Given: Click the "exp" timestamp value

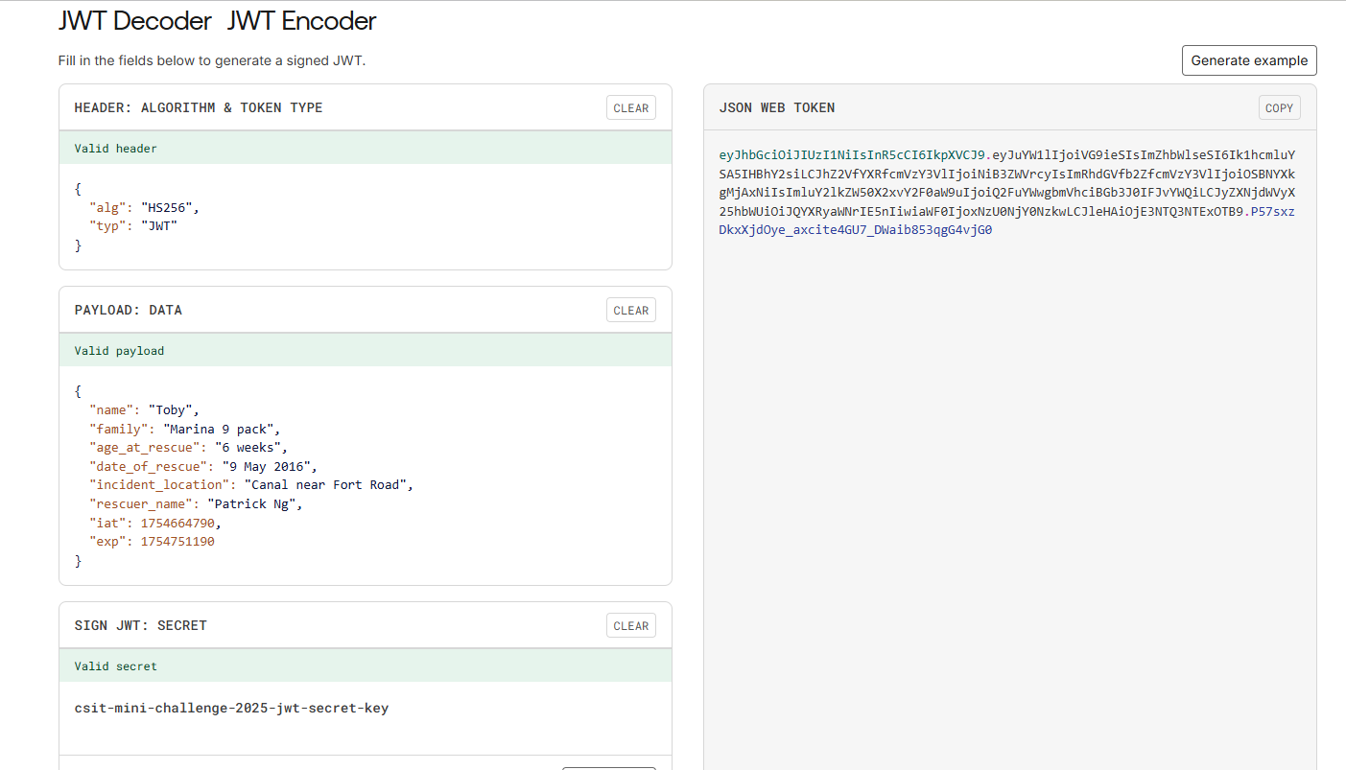Looking at the screenshot, I should click(177, 542).
